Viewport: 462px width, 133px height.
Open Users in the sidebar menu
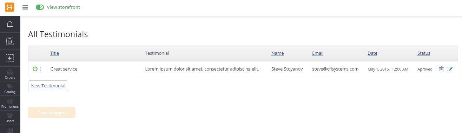click(10, 118)
